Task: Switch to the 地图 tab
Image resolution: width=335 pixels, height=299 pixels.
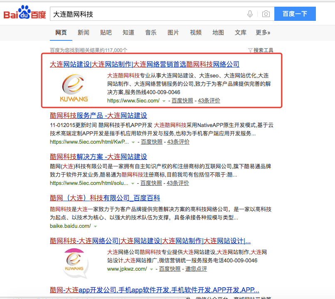Action: point(218,32)
